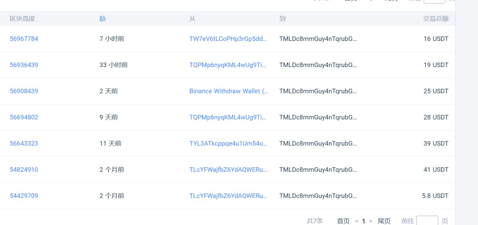
Task: Toggle the 龄 column time format
Action: pyautogui.click(x=103, y=19)
